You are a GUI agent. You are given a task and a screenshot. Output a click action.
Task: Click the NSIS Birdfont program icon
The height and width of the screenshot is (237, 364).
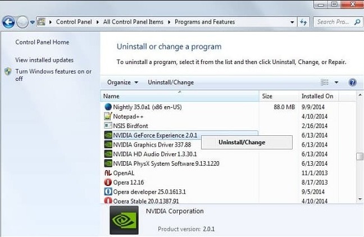pyautogui.click(x=108, y=126)
